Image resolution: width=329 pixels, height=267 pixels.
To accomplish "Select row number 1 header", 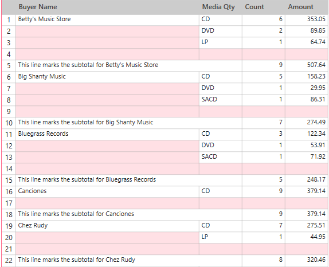I will 9,19.
